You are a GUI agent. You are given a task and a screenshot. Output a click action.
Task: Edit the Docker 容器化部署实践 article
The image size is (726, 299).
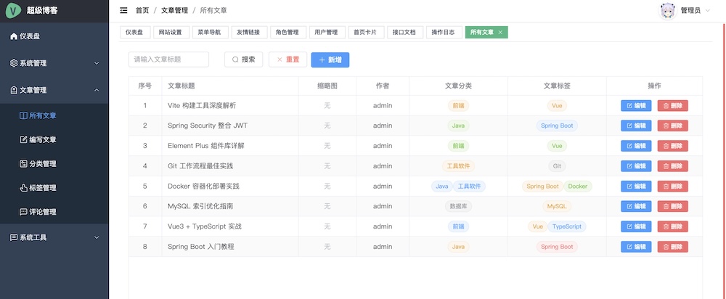tap(636, 186)
